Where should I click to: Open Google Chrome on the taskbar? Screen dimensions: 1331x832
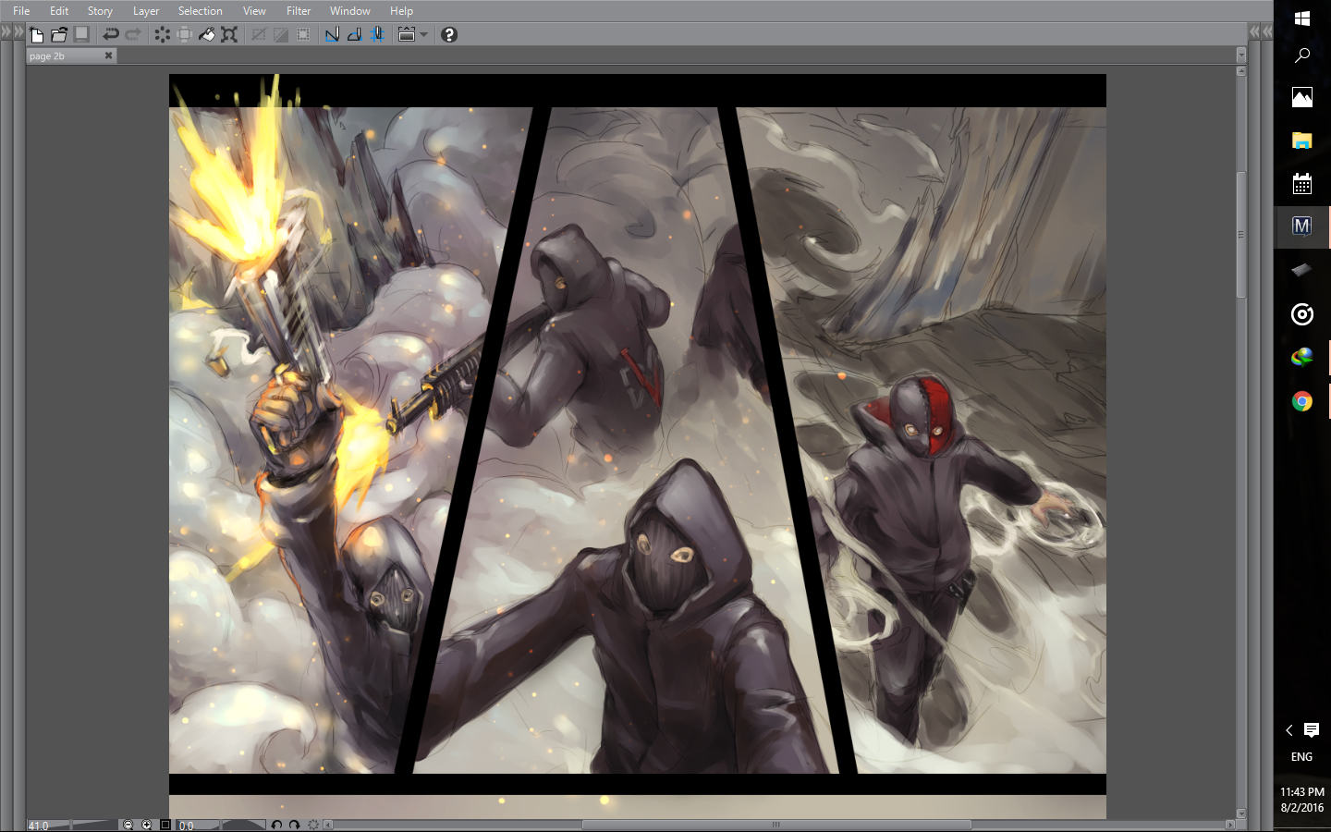[1302, 401]
